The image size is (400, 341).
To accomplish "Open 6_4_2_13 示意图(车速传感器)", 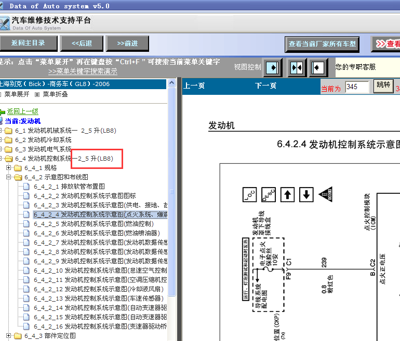I will pyautogui.click(x=99, y=299).
